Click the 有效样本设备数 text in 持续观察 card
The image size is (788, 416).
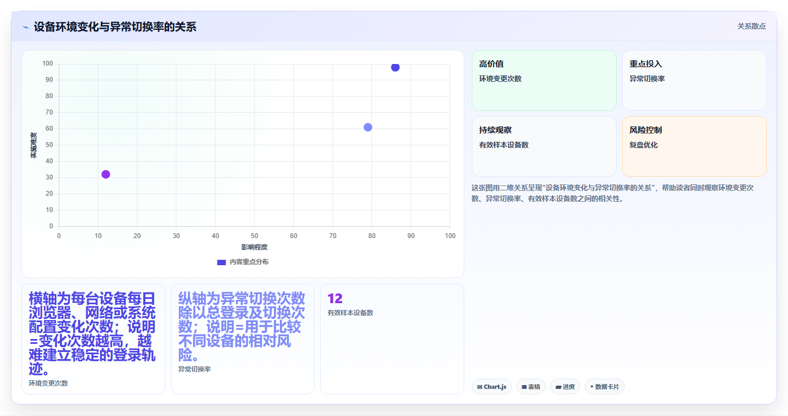pyautogui.click(x=504, y=145)
